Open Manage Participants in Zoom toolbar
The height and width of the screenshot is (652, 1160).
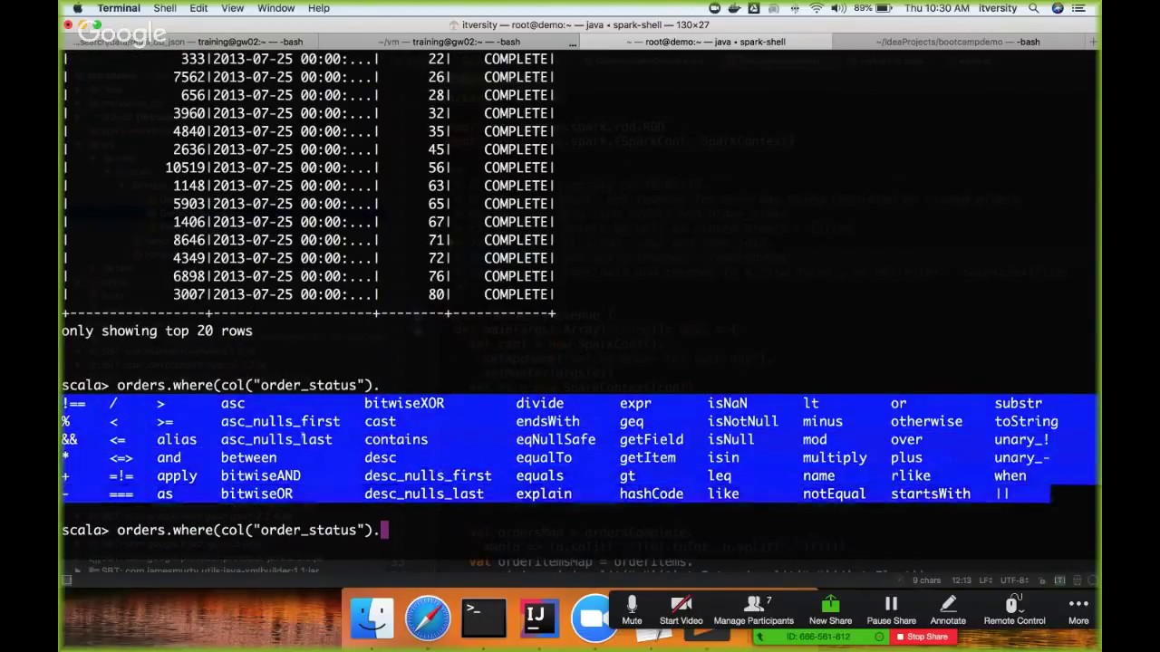point(753,609)
